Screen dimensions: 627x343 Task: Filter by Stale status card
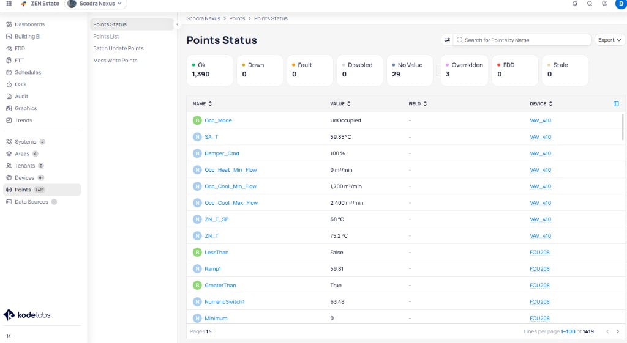point(565,70)
